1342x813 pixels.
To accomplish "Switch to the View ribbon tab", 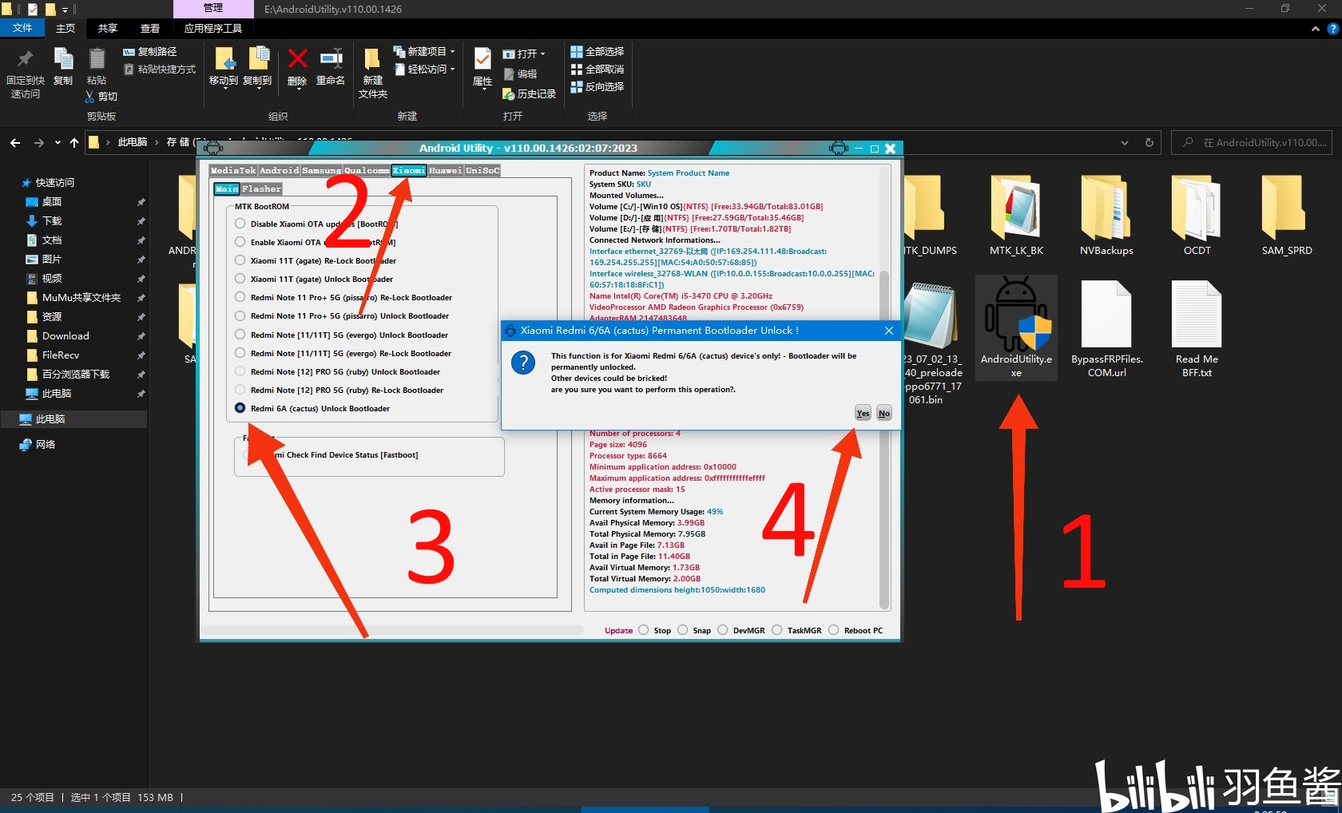I will tap(150, 28).
